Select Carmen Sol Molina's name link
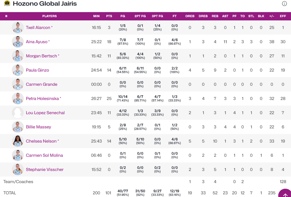The image size is (291, 197). click(44, 155)
